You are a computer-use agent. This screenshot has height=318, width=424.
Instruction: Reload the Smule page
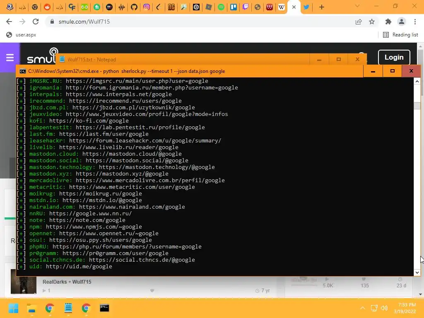[x=36, y=22]
